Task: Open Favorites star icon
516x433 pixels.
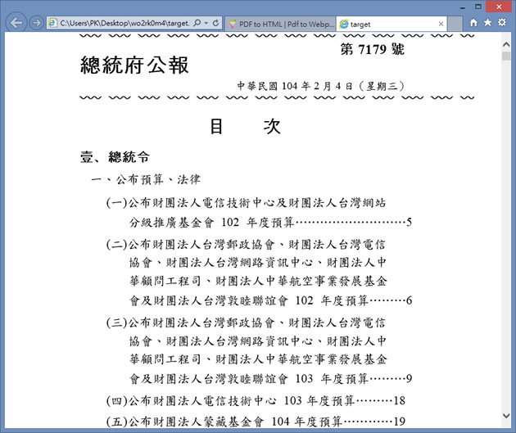Action: 487,22
